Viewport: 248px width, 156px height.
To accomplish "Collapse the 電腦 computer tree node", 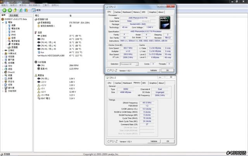I will tap(3, 23).
